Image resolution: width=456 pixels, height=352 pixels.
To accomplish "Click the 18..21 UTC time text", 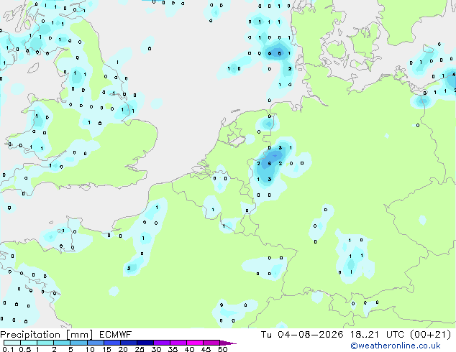I will pos(377,335).
